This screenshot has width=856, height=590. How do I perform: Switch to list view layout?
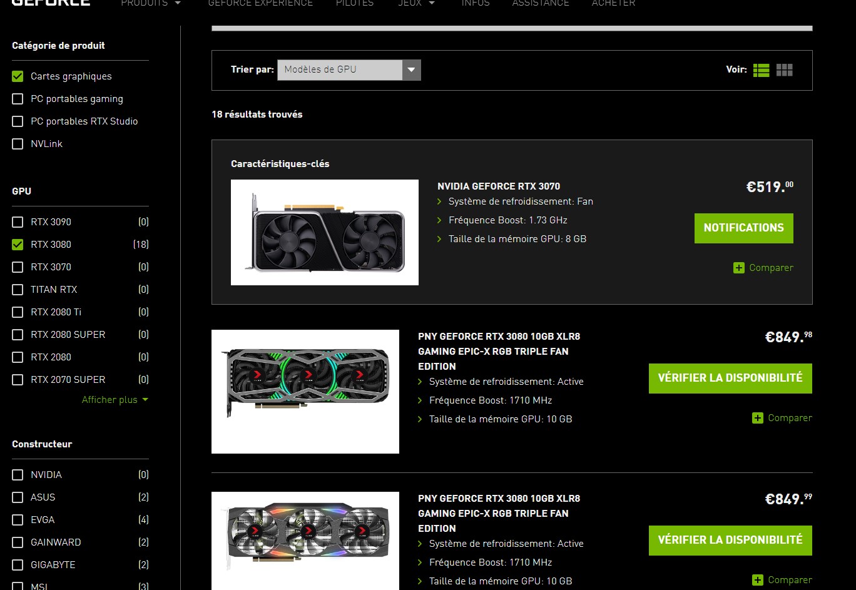[x=761, y=70]
